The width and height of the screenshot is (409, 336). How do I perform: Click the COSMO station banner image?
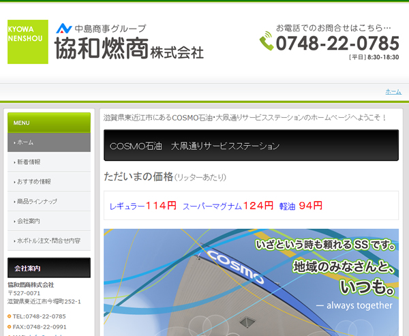pyautogui.click(x=251, y=282)
